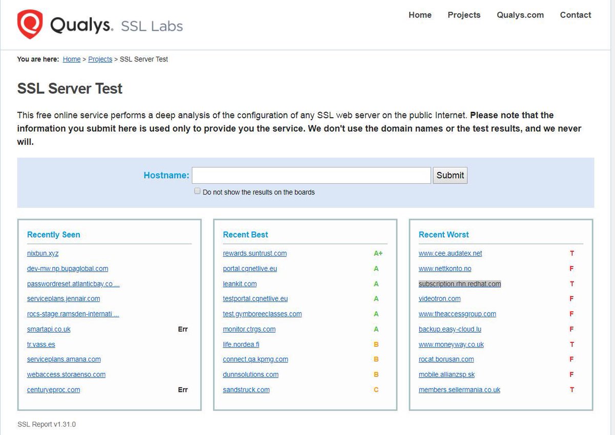Click the Err status beside smartapi.co.uk
This screenshot has height=435, width=615.
pos(183,329)
